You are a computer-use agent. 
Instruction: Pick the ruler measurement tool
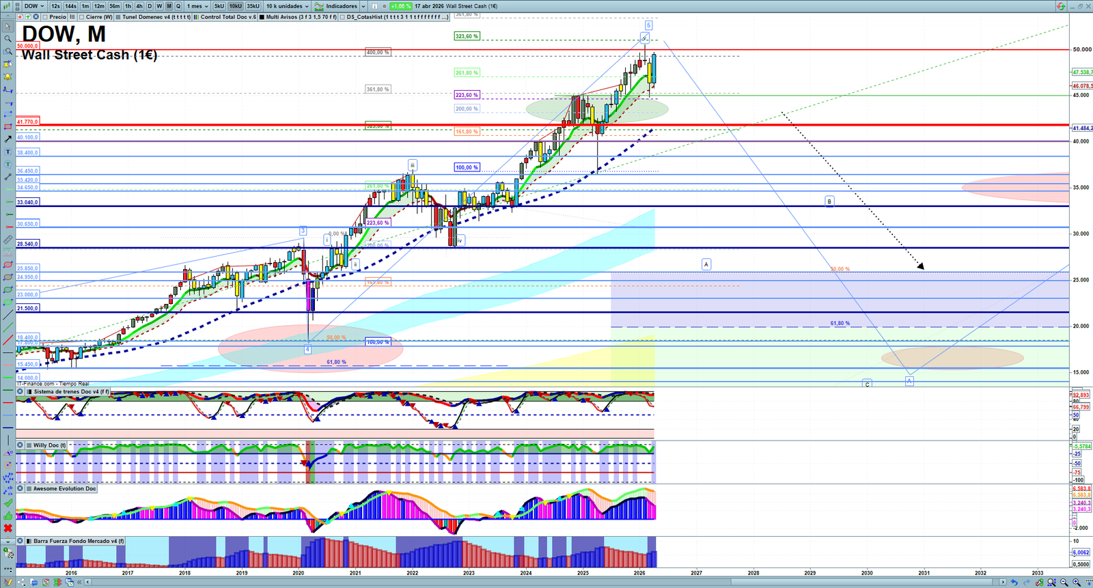[x=8, y=240]
